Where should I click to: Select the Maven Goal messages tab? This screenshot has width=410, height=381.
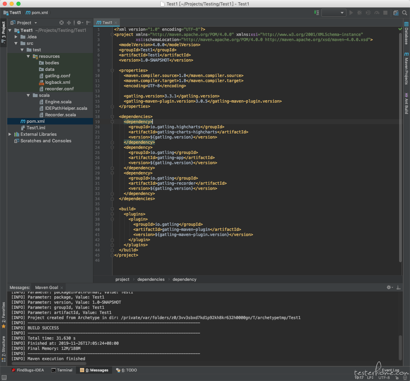tap(47, 287)
